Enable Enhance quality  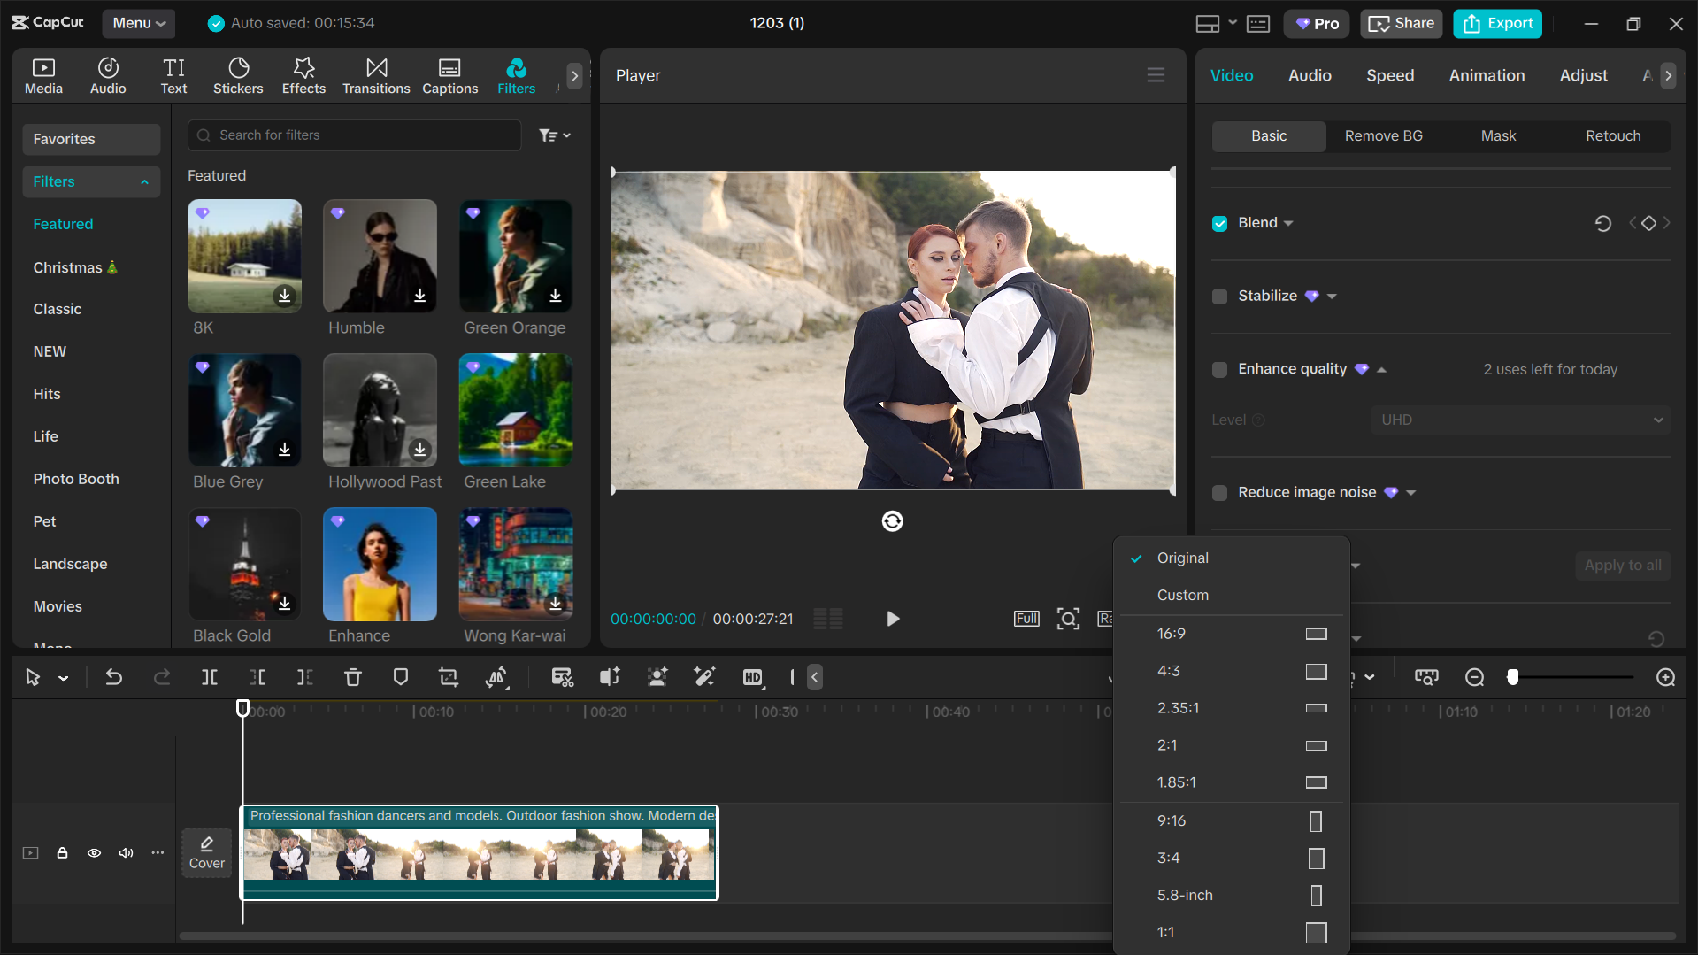point(1219,369)
